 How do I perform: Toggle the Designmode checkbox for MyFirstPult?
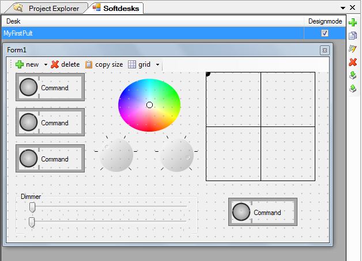[x=325, y=33]
